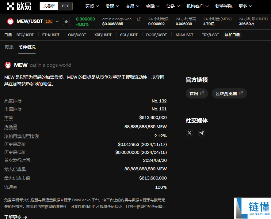Click the +0.91% price change value
This screenshot has width=271, height=219.
pos(82,24)
